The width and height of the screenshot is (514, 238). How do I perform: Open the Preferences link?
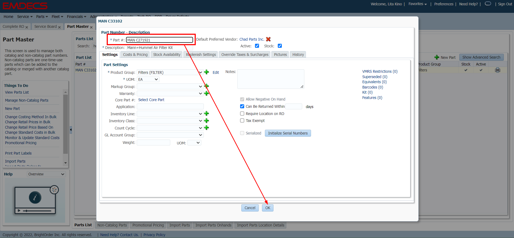[444, 4]
